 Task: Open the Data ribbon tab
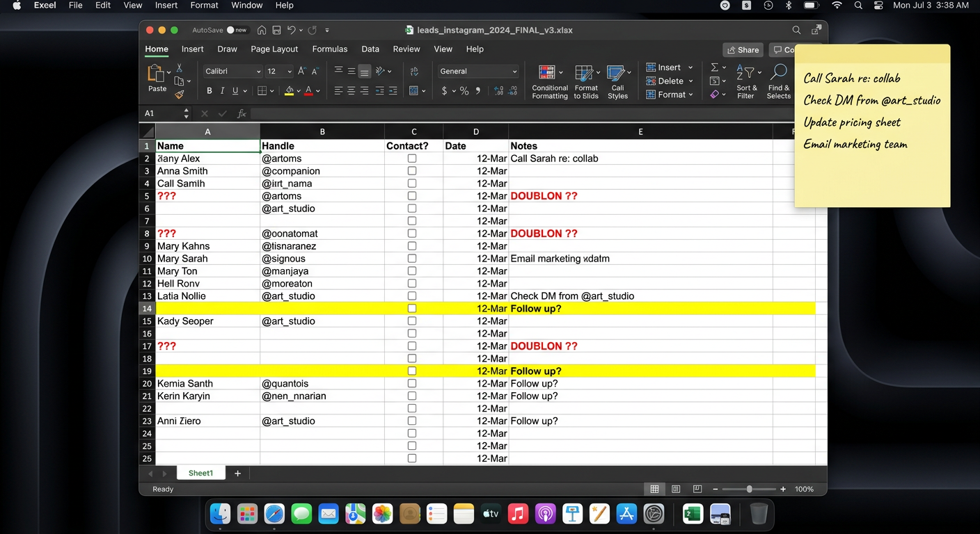tap(370, 49)
